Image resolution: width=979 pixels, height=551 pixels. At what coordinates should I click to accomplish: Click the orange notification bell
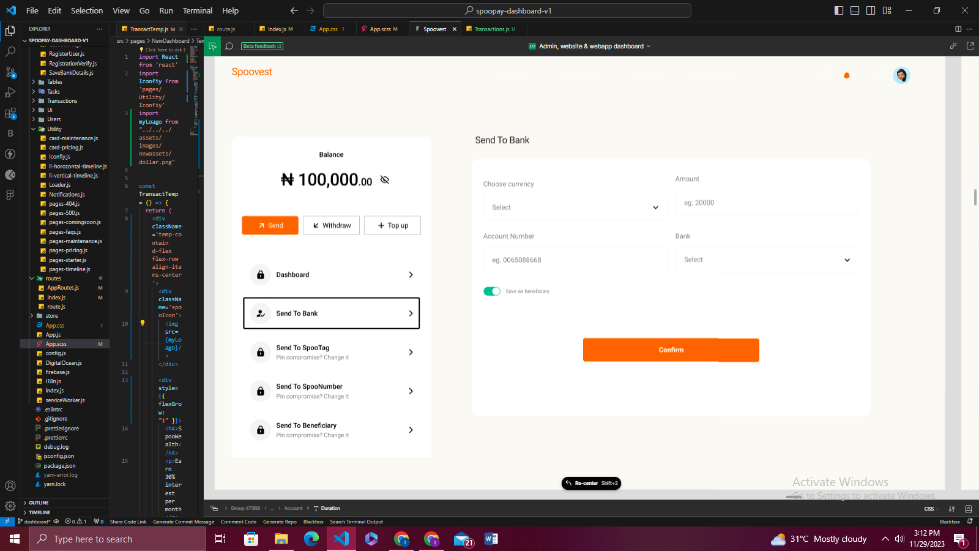(847, 75)
